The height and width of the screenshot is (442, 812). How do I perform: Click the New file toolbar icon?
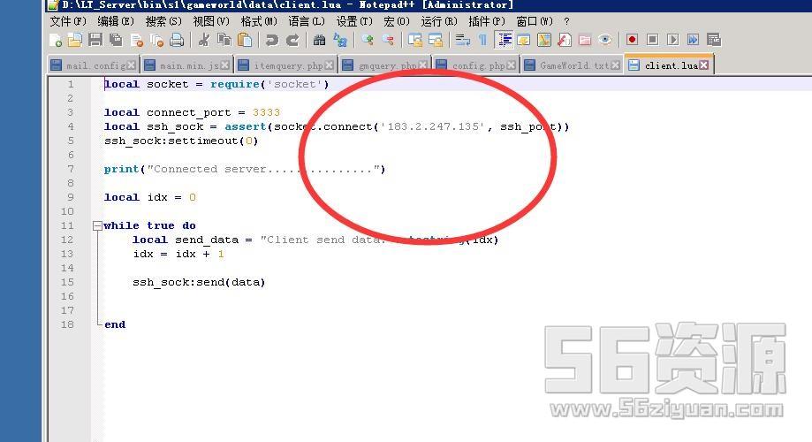[56, 40]
